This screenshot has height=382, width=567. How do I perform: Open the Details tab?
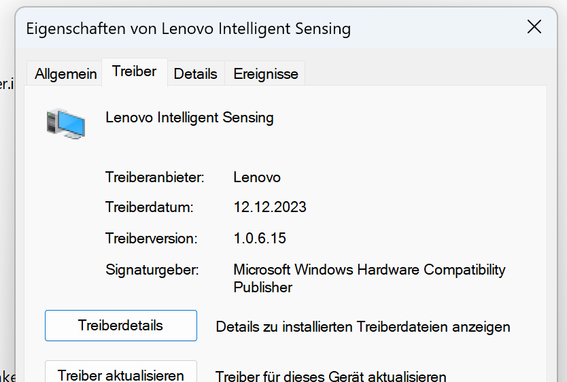coord(195,74)
